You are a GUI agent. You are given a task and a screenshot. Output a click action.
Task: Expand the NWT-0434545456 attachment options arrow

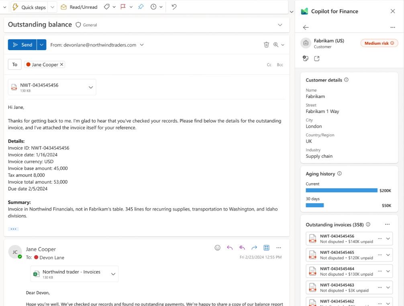click(x=91, y=87)
